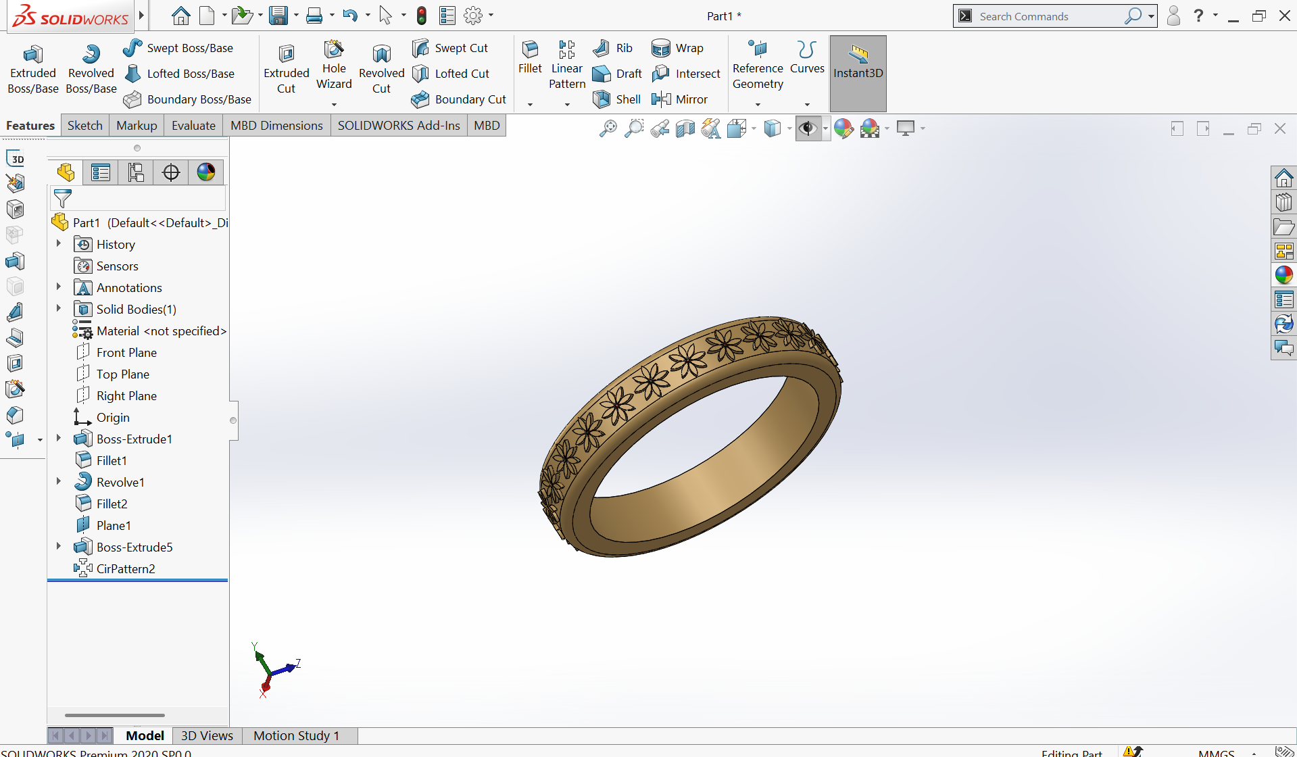Toggle Hide/Show Items eye icon
The image size is (1297, 757).
click(808, 128)
